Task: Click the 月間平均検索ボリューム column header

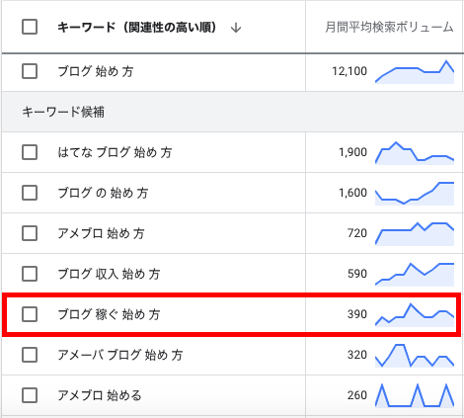Action: click(x=389, y=27)
